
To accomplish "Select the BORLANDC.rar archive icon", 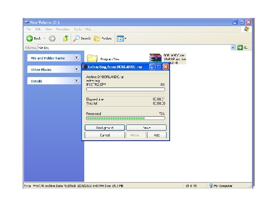I will pos(155,58).
